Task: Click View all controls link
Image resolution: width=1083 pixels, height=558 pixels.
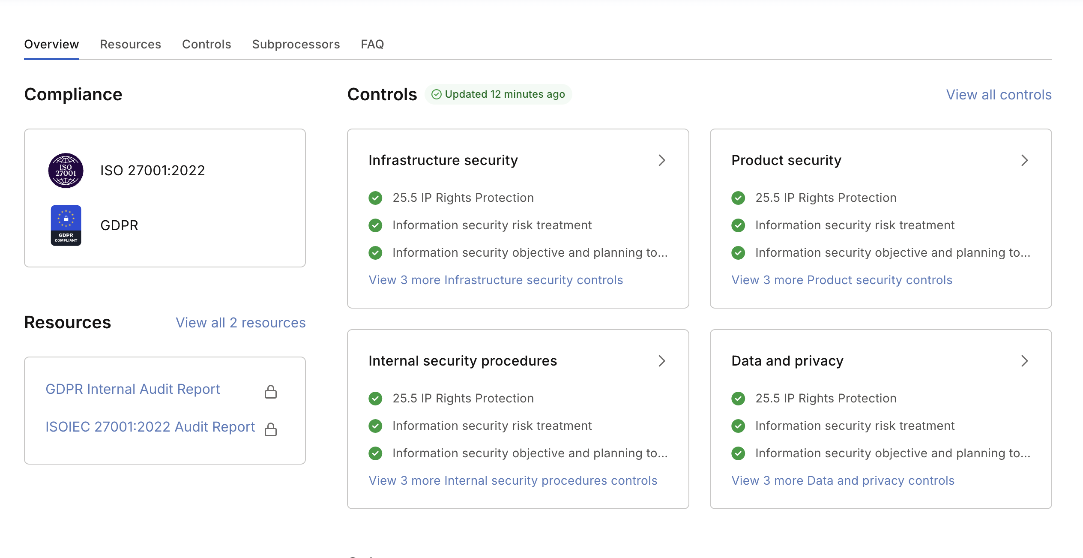Action: 999,95
